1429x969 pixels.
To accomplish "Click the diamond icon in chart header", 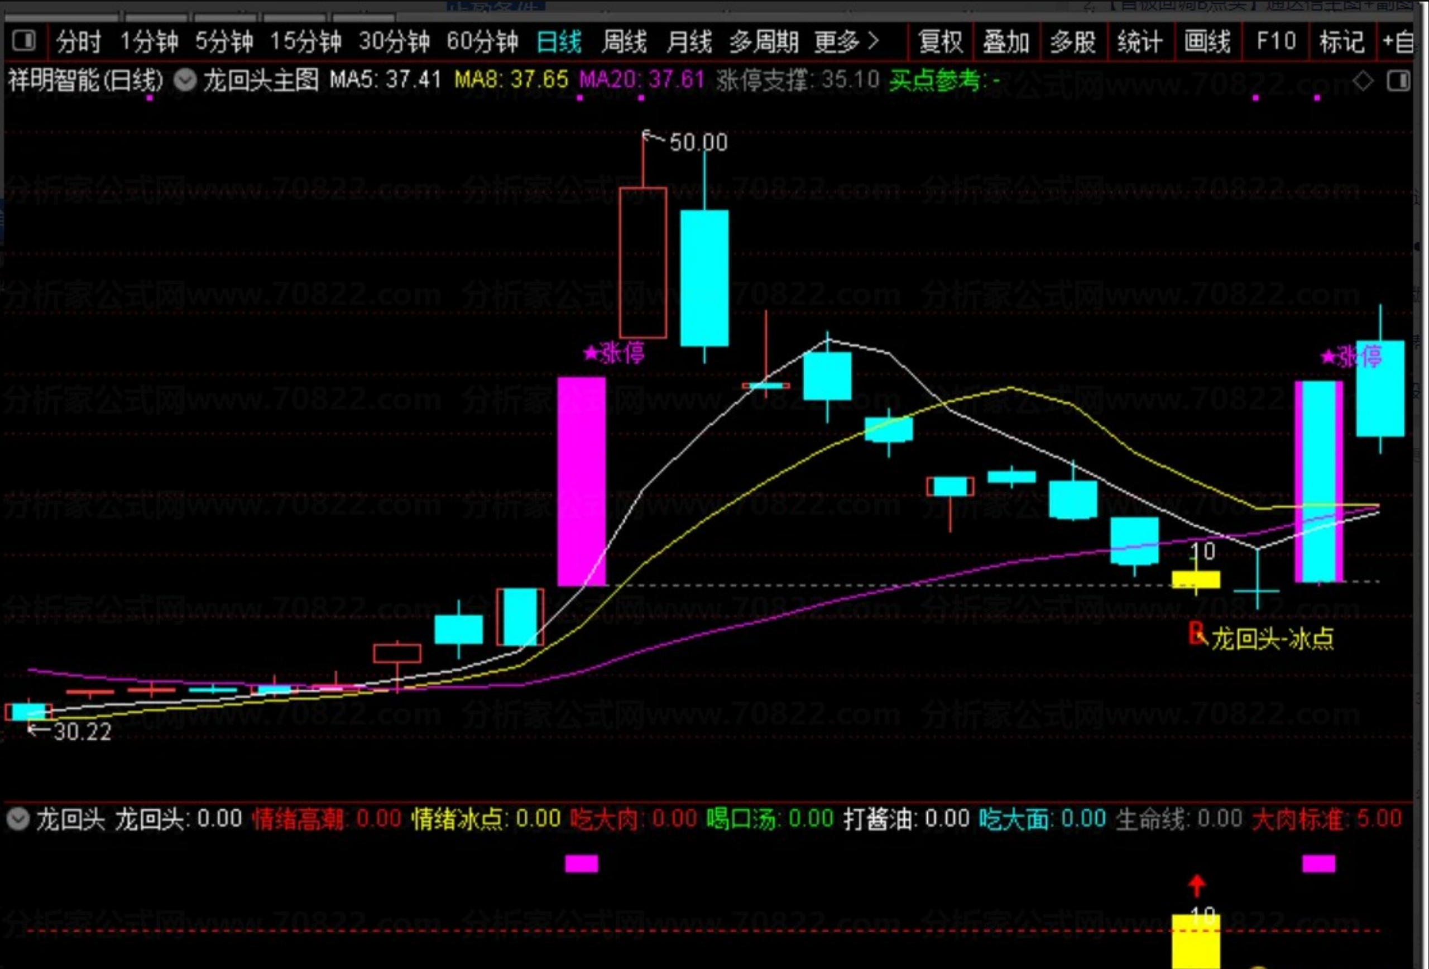I will point(1363,80).
